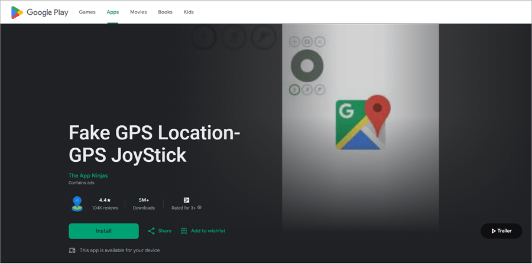Screen dimensions: 532x264
Task: Switch to the Movies tab
Action: (138, 12)
